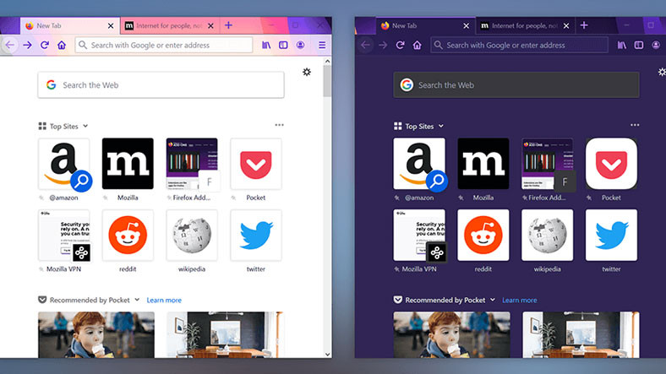Collapse Recommended by Pocket in dark window
Screen dimensions: 666x374
pyautogui.click(x=492, y=300)
